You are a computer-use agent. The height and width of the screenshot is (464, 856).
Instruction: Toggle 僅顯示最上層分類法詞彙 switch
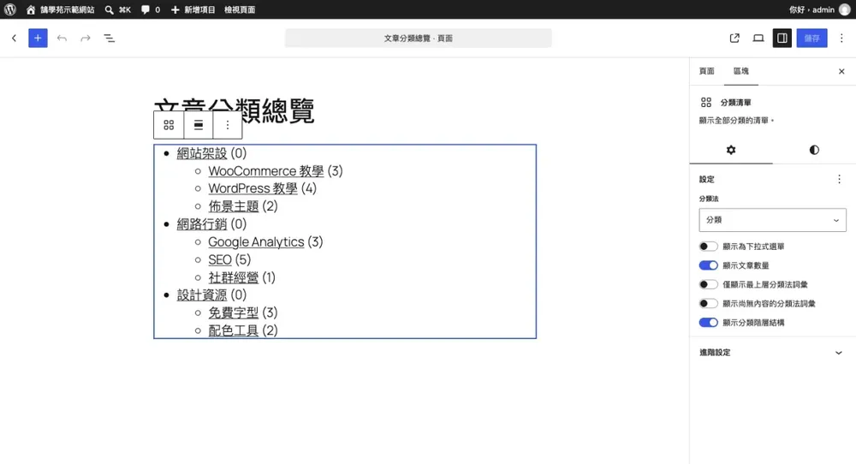point(708,284)
